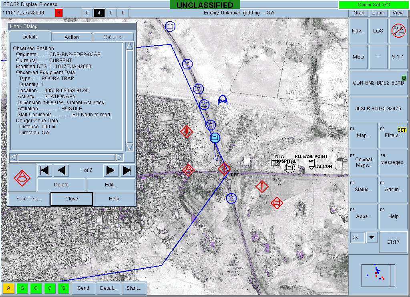
Task: Click the red diamond entity symbol in Hook Dialog
Action: pyautogui.click(x=22, y=178)
